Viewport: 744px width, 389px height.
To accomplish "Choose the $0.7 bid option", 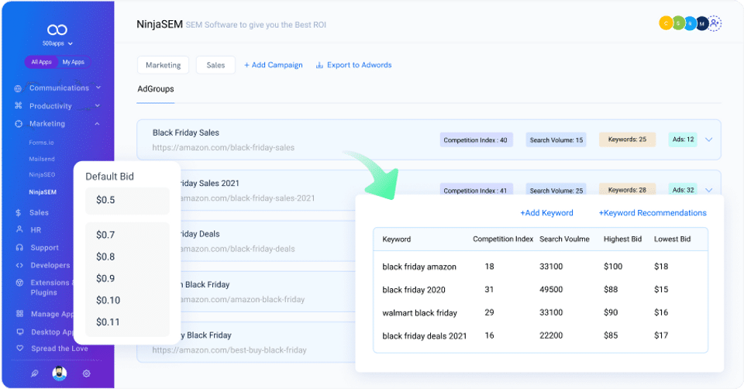I will [105, 235].
